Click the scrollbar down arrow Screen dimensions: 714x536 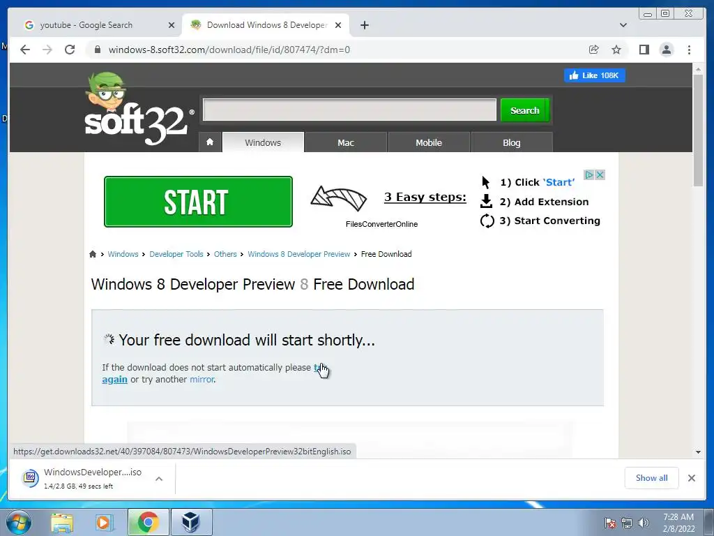pos(698,452)
